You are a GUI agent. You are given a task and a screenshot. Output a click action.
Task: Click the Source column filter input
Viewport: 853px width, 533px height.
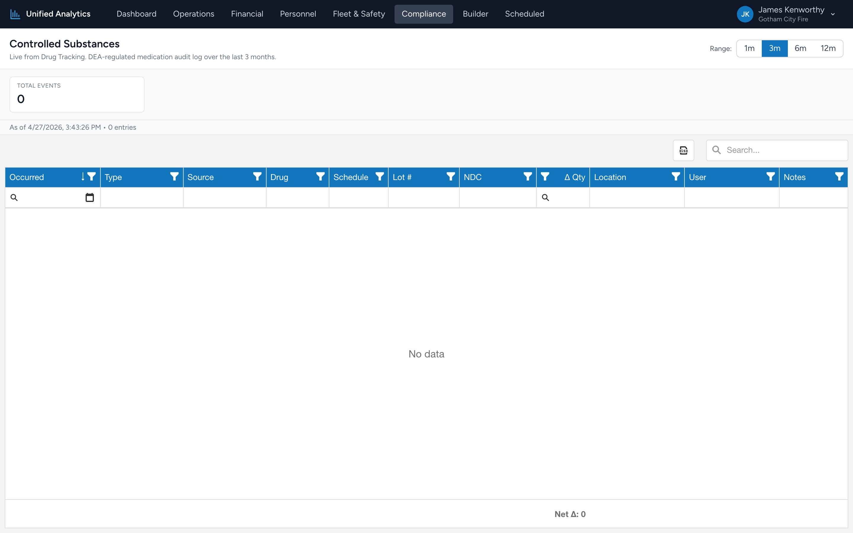coord(225,198)
